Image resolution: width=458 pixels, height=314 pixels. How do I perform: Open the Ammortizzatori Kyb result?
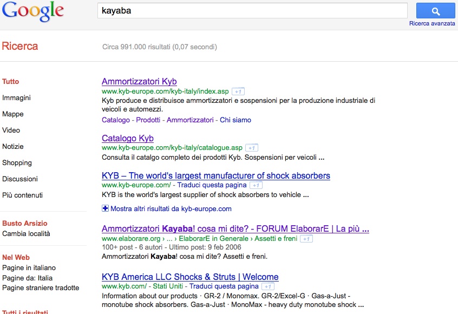tap(139, 81)
